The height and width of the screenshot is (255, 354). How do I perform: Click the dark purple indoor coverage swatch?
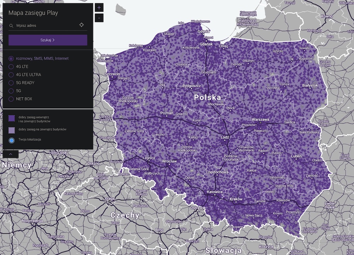12,118
